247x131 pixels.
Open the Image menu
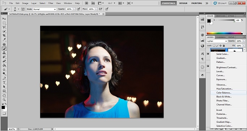[25, 3]
